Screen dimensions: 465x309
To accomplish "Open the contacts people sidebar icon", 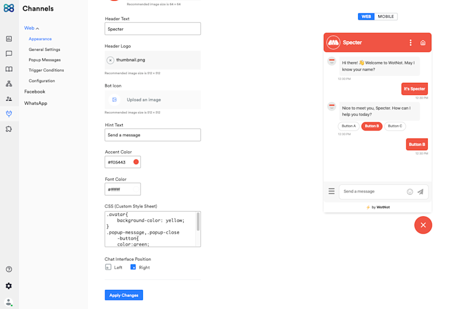I will tap(9, 99).
